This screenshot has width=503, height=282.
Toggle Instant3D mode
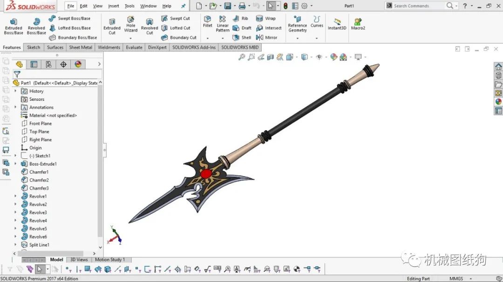pos(337,24)
